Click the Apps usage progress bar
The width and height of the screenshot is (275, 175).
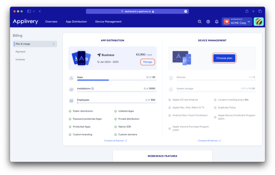[x=117, y=80]
